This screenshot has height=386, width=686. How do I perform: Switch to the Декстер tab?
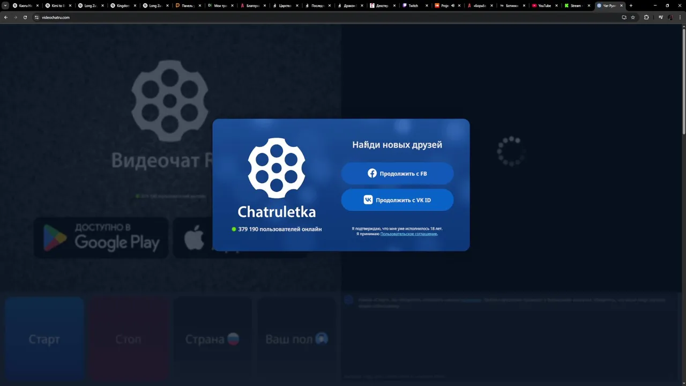coord(383,5)
